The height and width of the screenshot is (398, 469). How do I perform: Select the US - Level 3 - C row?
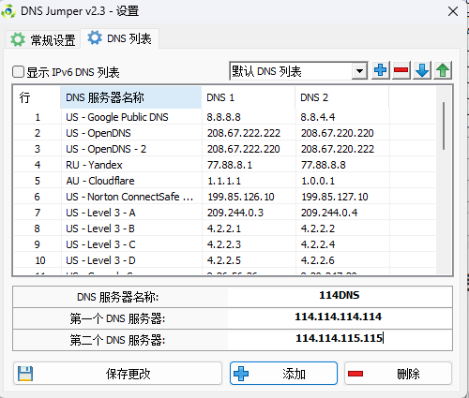tap(224, 244)
